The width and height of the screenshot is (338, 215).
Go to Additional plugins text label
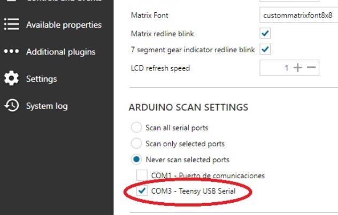point(60,52)
